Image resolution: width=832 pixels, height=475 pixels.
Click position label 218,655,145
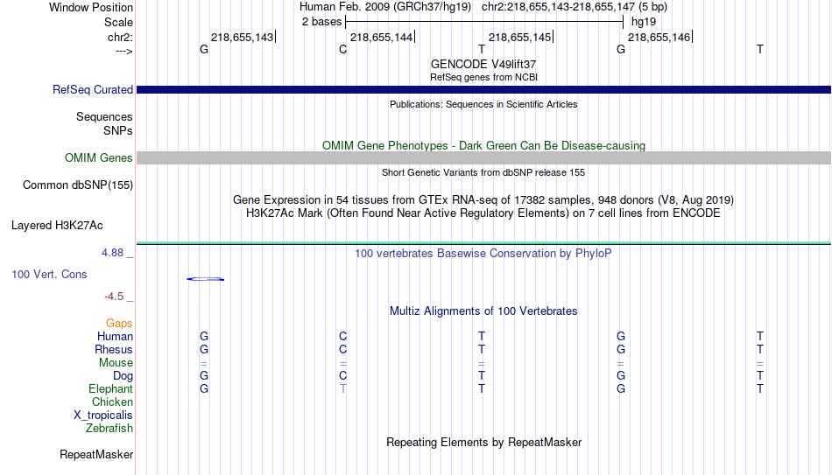[x=519, y=37]
